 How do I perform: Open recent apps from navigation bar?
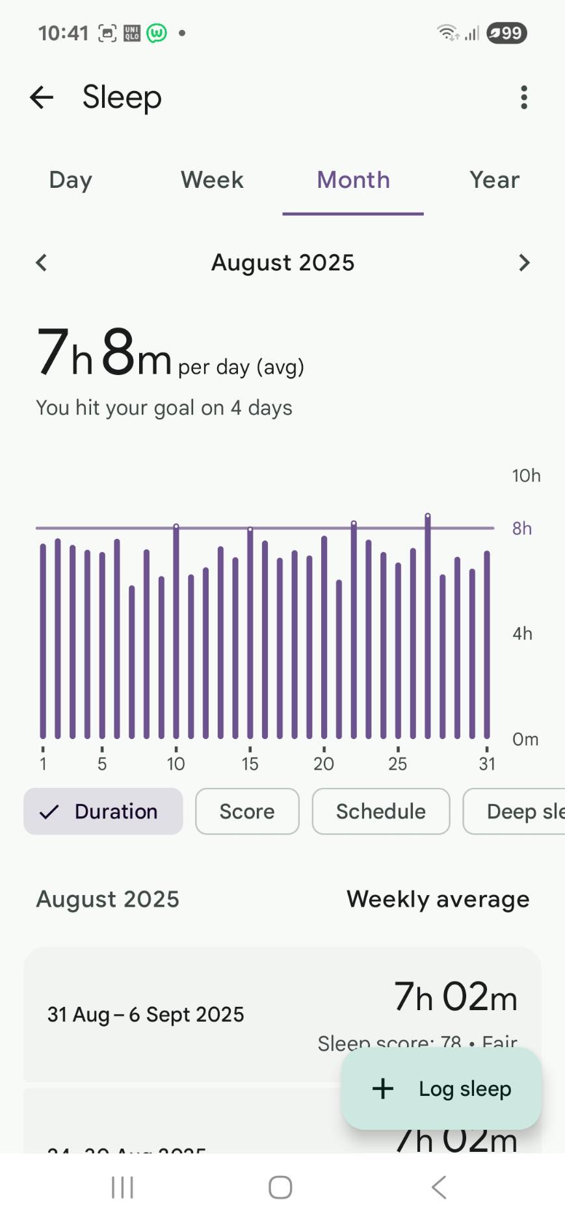coord(122,1187)
